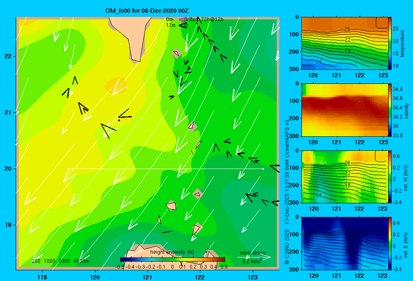Click the '0.2 N/m2' wind stress value

click(x=252, y=261)
